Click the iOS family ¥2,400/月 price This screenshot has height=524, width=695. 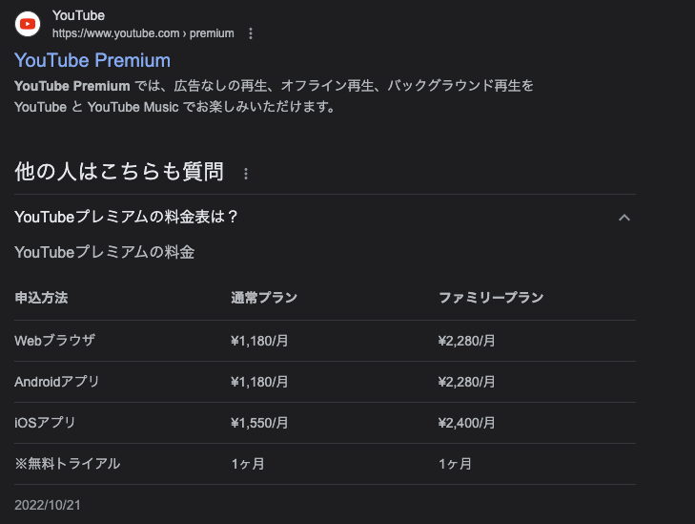[x=466, y=423]
